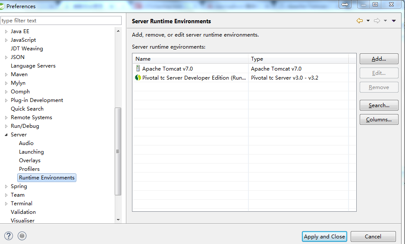
Task: Click the Columns... button
Action: [379, 120]
